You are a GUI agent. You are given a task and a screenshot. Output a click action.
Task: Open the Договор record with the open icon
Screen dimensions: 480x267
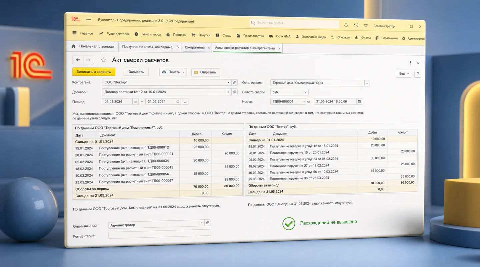click(x=234, y=92)
